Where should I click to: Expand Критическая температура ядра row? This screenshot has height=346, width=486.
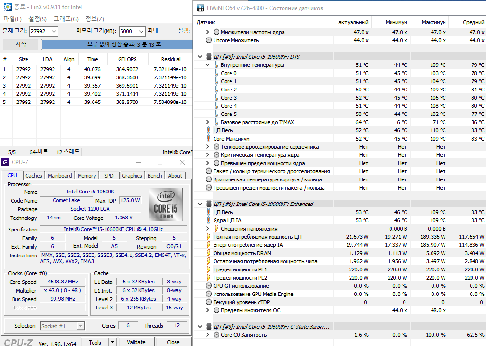click(x=208, y=155)
